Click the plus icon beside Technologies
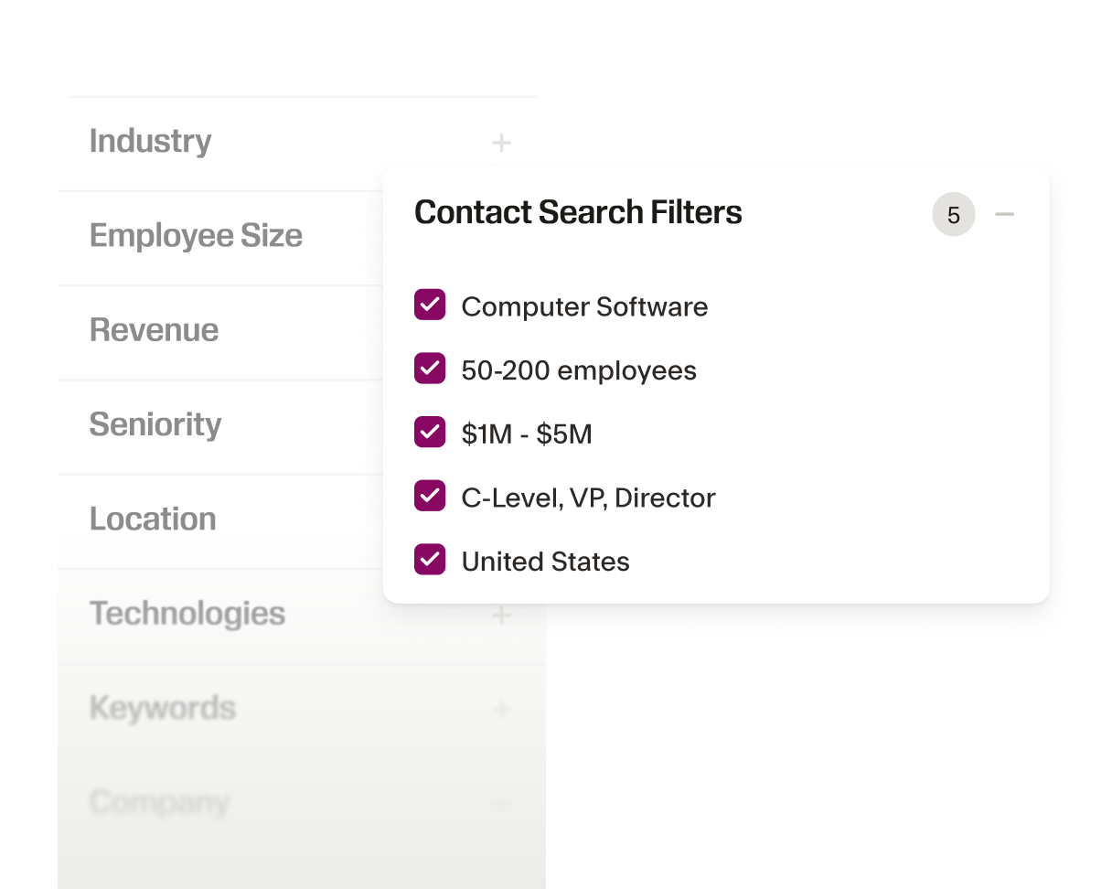 tap(501, 615)
